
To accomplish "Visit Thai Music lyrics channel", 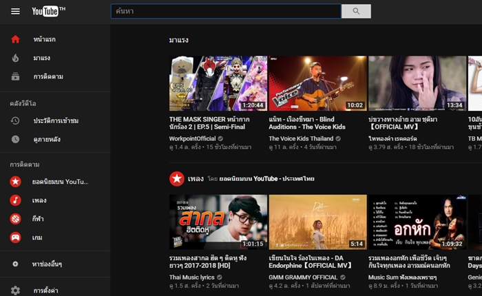I will point(192,277).
